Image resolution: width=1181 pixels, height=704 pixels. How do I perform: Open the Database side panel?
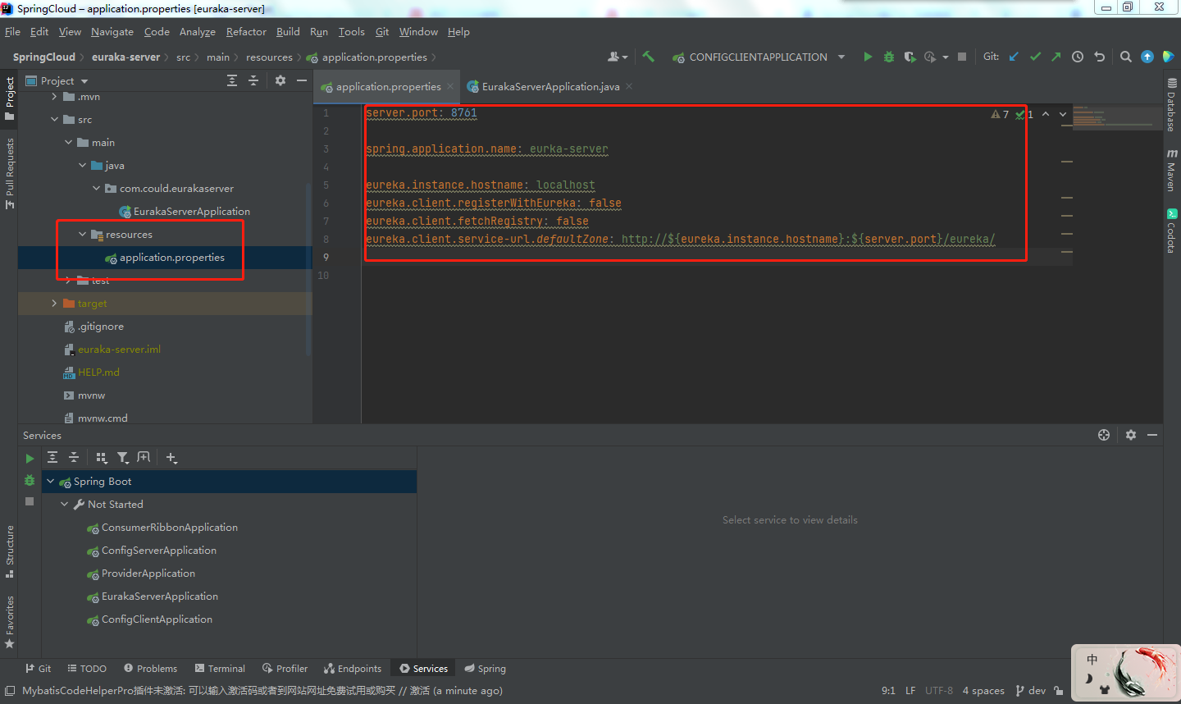pos(1171,105)
